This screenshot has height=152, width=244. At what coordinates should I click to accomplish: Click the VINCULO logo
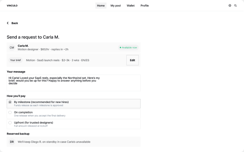click(12, 5)
